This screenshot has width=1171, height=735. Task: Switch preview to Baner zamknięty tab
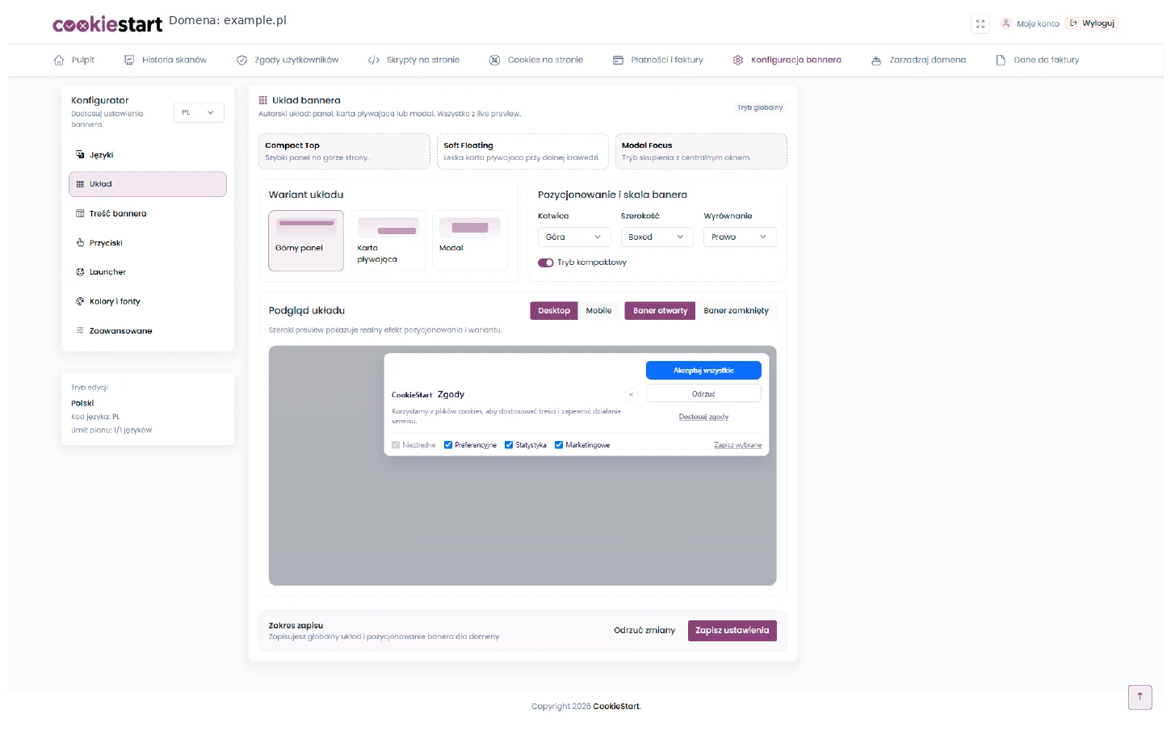[736, 310]
